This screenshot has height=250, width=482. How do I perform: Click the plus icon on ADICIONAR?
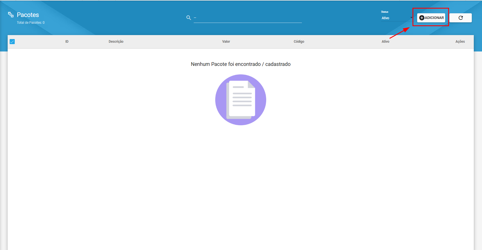pyautogui.click(x=422, y=18)
